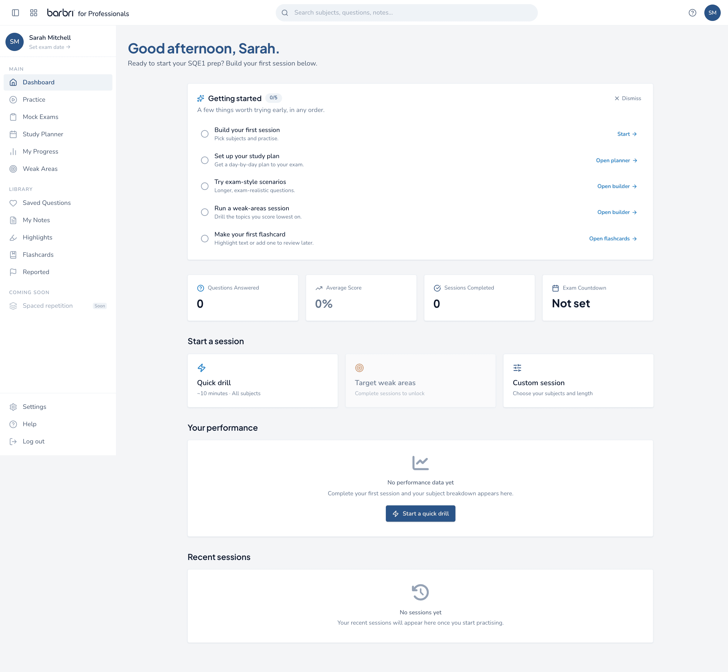Click the barbri for Professionals logo

(x=88, y=13)
